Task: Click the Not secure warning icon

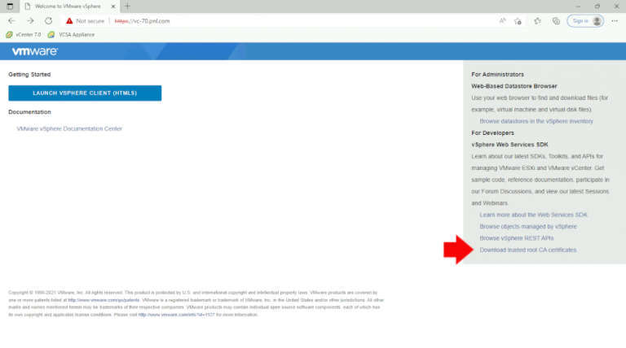Action: pos(69,20)
